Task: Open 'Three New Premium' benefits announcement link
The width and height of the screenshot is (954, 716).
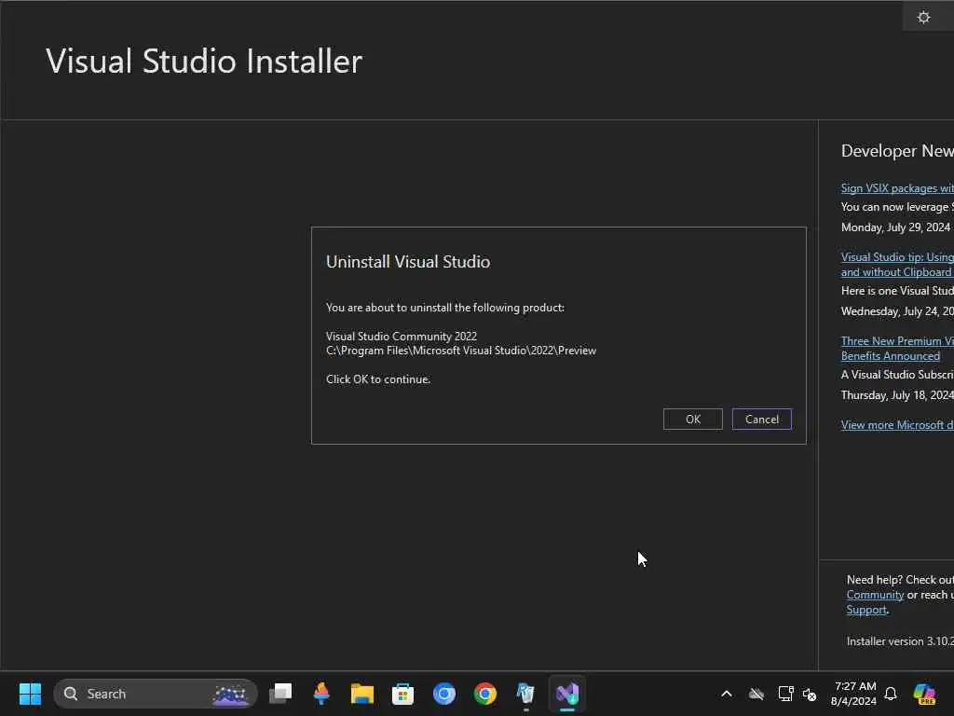Action: point(897,349)
